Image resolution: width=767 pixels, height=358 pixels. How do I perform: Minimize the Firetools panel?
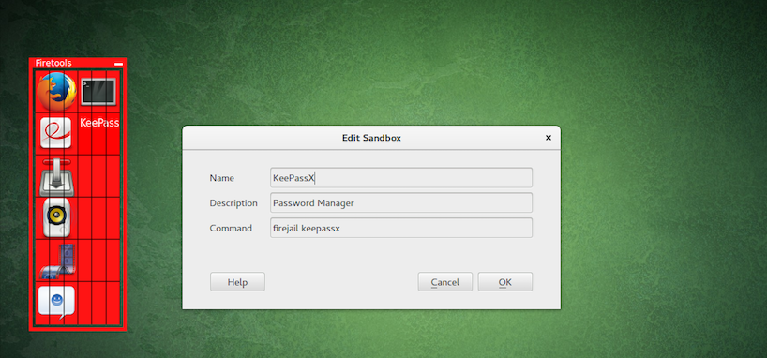pyautogui.click(x=118, y=64)
